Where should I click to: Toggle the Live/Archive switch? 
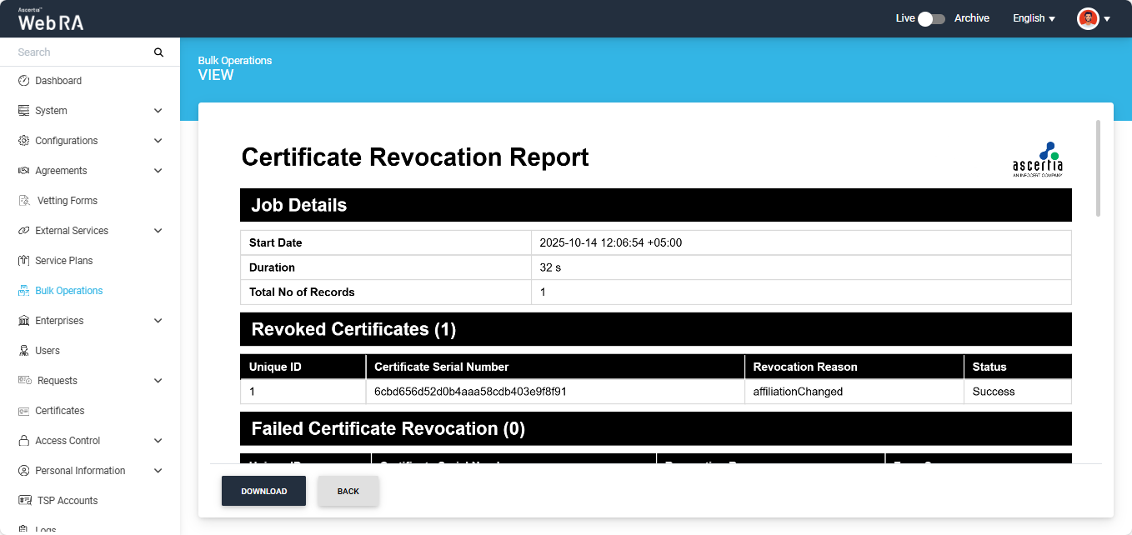pyautogui.click(x=931, y=18)
